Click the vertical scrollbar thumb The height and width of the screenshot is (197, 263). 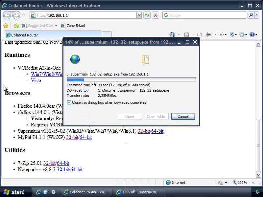coord(258,145)
